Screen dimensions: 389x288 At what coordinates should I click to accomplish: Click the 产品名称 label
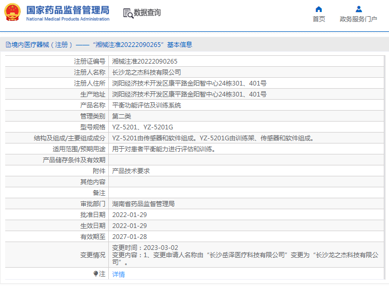click(93, 105)
